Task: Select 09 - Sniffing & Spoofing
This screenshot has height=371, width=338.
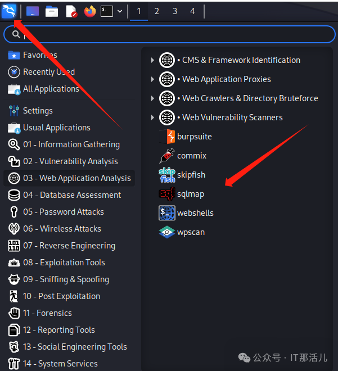Action: (x=69, y=279)
